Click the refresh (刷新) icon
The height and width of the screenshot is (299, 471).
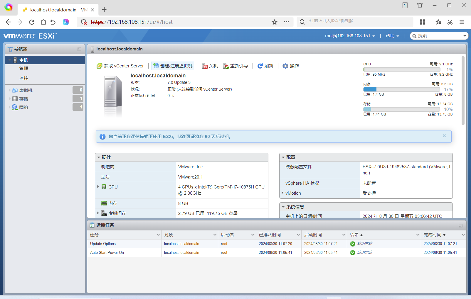tap(260, 66)
